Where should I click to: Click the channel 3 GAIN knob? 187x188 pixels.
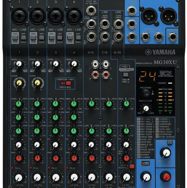(x=56, y=64)
